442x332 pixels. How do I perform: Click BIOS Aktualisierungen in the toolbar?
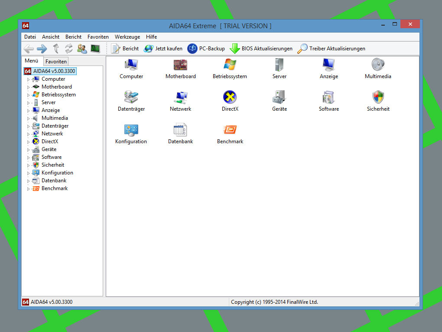pyautogui.click(x=261, y=49)
